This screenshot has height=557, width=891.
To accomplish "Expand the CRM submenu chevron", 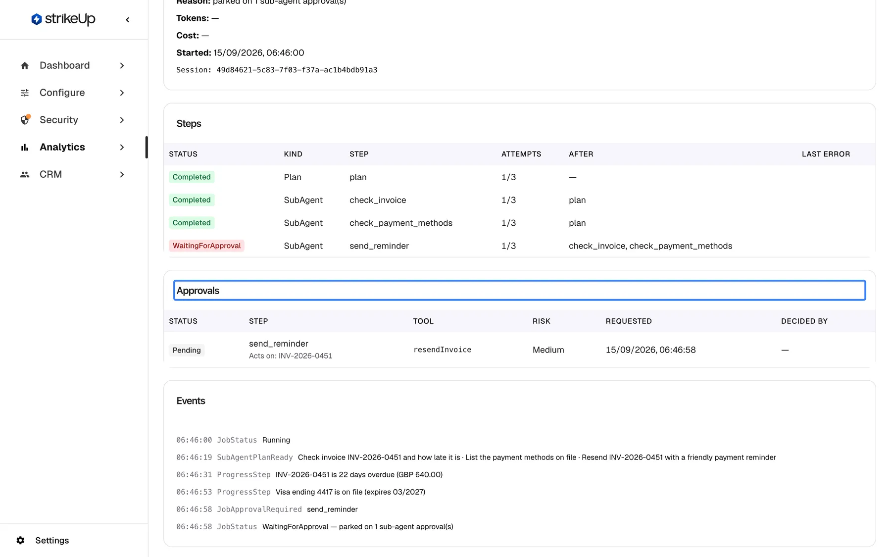I will click(x=122, y=174).
